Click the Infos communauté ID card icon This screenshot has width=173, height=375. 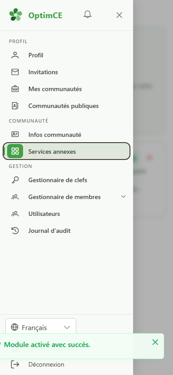coord(15,135)
